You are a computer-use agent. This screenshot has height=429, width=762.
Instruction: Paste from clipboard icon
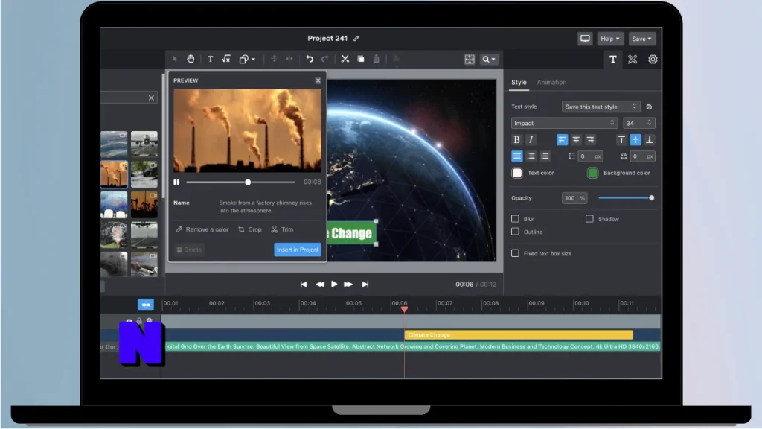[x=376, y=60]
